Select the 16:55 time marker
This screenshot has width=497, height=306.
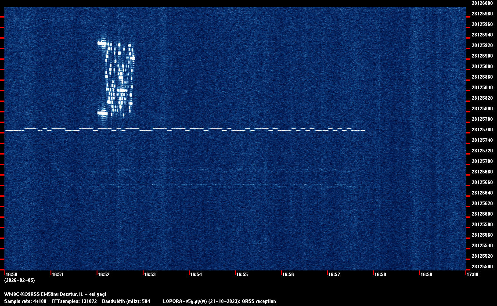tap(242, 274)
